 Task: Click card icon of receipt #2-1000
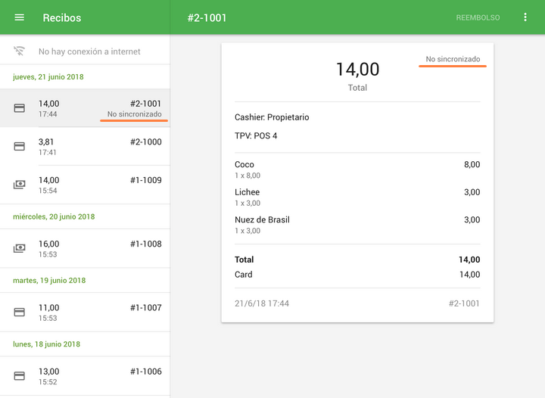[20, 146]
